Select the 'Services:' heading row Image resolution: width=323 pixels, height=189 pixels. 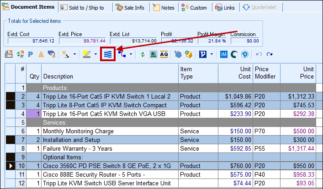(x=161, y=122)
